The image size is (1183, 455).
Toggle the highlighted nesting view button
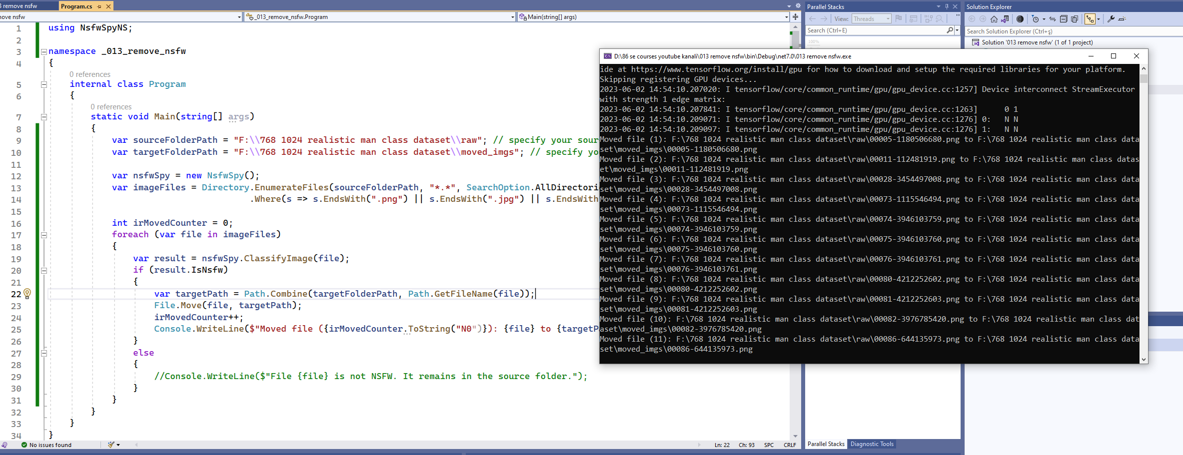[1090, 19]
